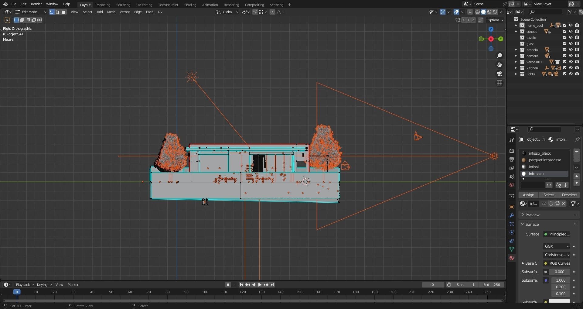Open the Modifiers wrench tab
The image size is (583, 309).
[512, 215]
